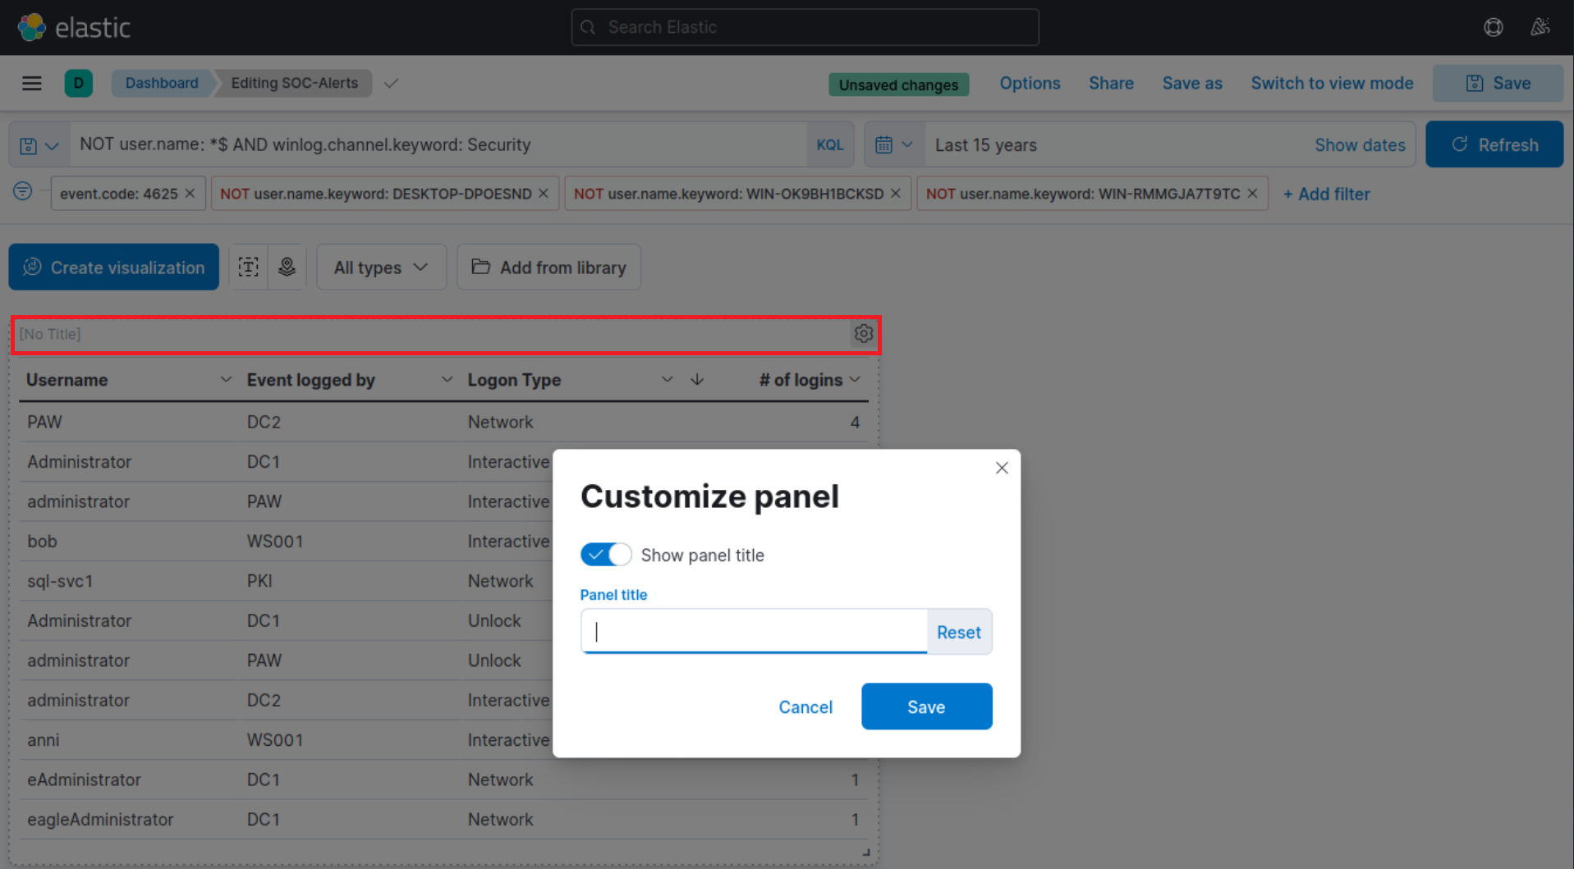Screen dimensions: 1574x869
Task: Save the Customize panel dialog
Action: coord(926,707)
